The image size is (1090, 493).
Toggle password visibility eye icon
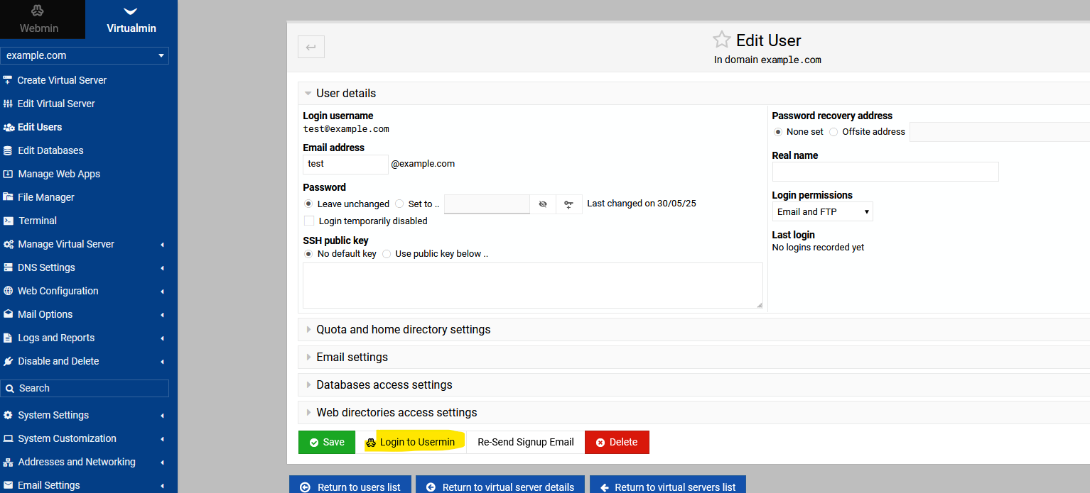pos(543,204)
